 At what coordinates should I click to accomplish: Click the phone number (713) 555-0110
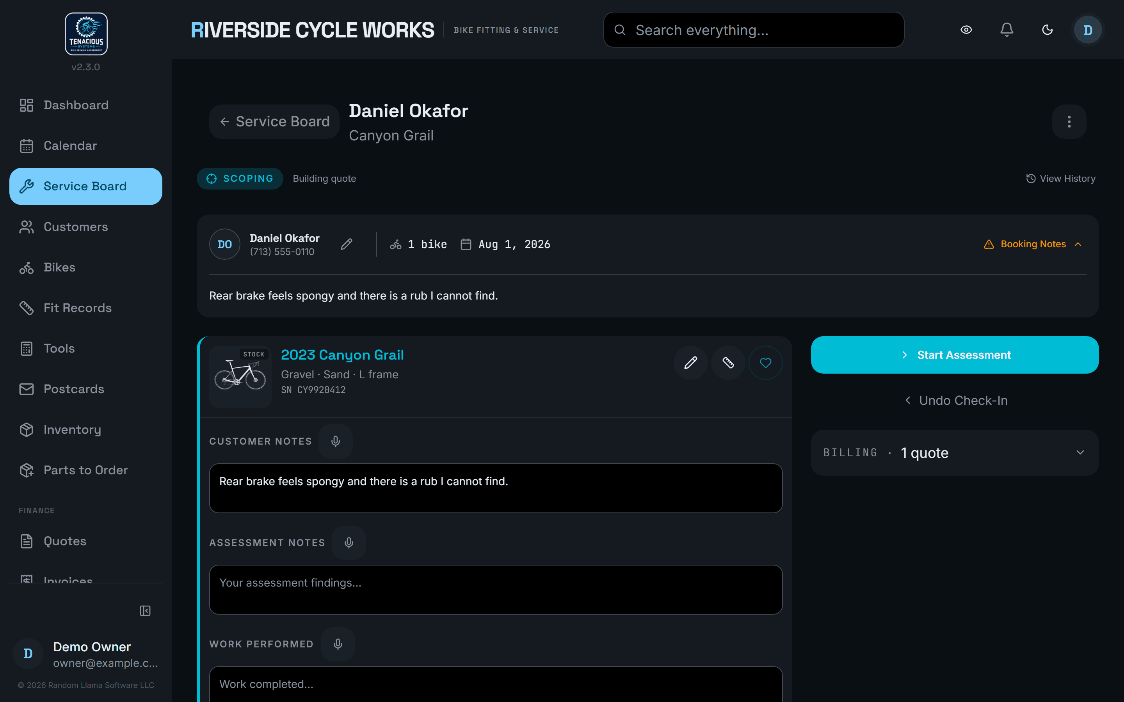pos(282,252)
